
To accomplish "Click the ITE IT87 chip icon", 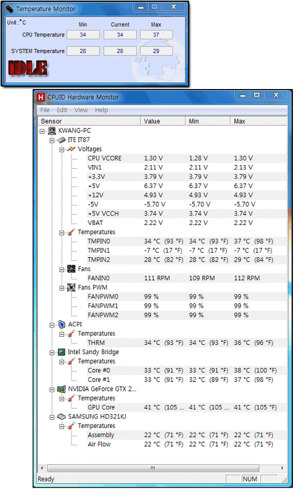I will tap(62, 140).
